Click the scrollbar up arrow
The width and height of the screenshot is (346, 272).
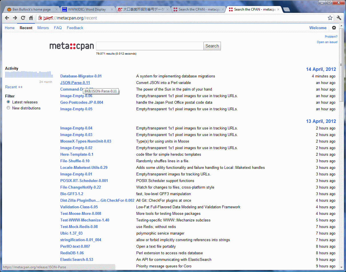[341, 26]
